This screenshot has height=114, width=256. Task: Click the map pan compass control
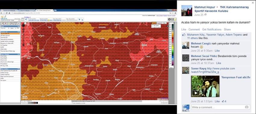tap(23, 26)
